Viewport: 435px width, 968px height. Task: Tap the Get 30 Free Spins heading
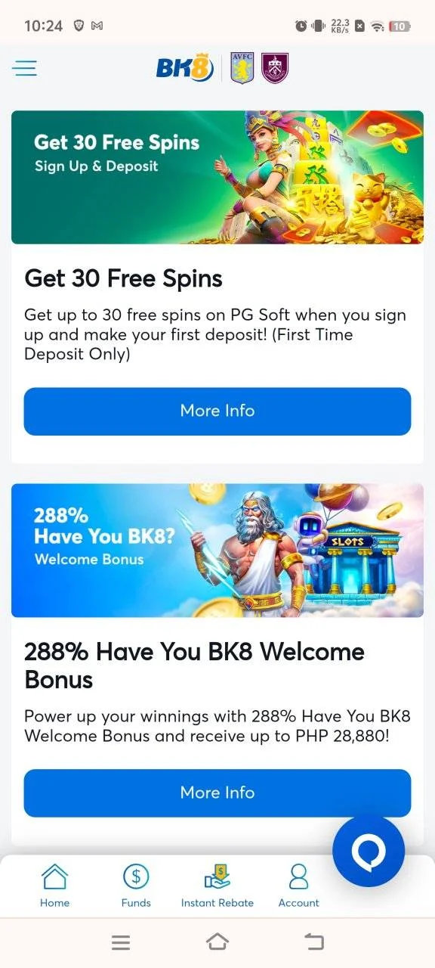pos(124,279)
